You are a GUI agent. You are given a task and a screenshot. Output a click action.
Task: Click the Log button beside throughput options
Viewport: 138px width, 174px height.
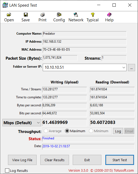point(118,131)
